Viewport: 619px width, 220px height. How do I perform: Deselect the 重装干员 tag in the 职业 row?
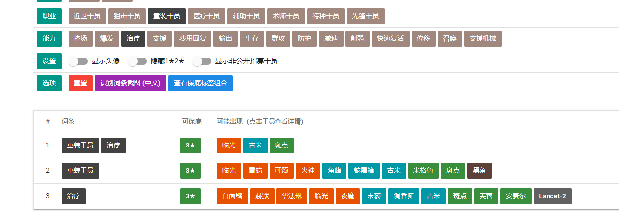[167, 16]
